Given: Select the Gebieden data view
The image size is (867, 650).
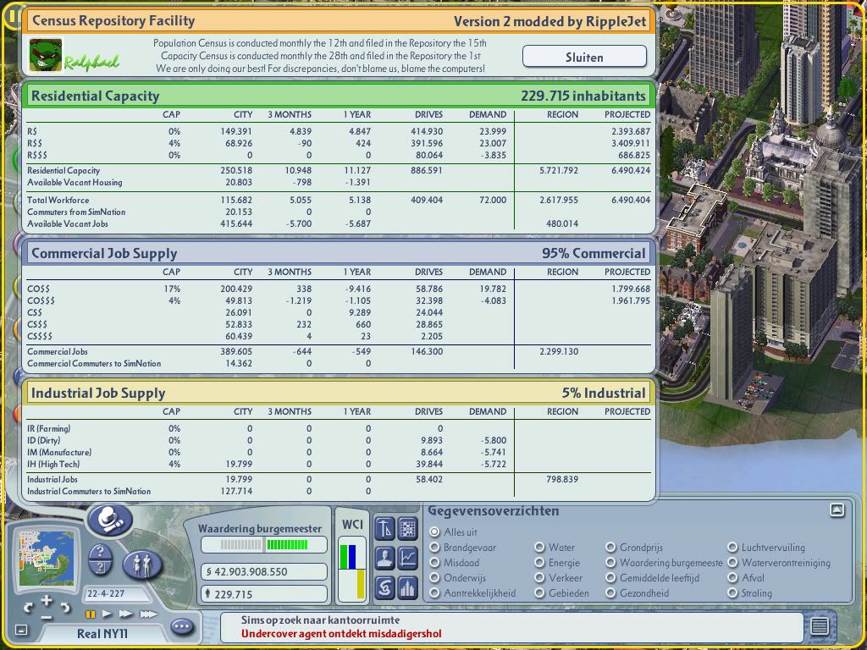Looking at the screenshot, I should coord(539,593).
